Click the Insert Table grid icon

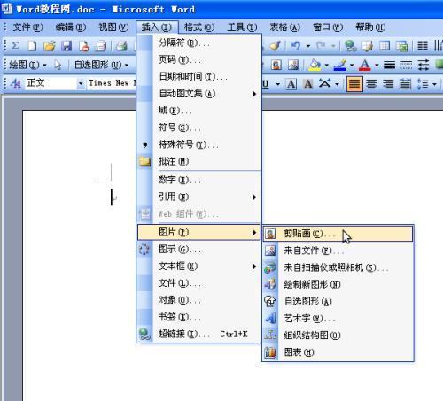pos(385,46)
